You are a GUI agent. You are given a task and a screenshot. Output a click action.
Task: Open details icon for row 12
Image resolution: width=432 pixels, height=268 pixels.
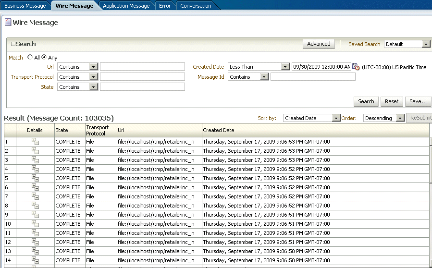[x=35, y=242]
